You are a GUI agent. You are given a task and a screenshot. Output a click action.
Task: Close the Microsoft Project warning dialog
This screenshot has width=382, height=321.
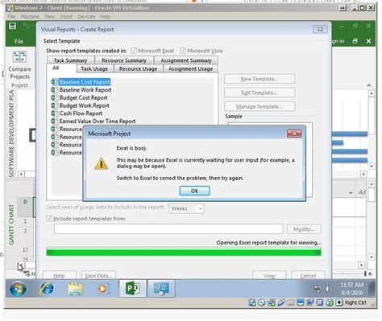[x=294, y=134]
